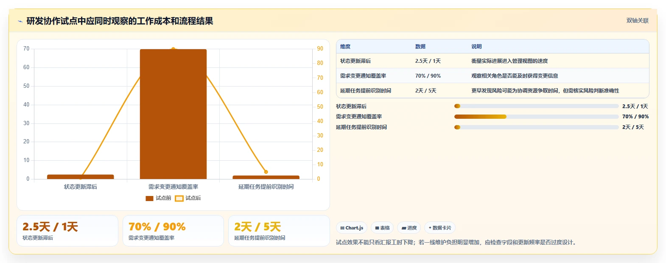The image size is (666, 263).
Task: Click the 2天 / 5天 value in the table
Action: click(x=426, y=91)
